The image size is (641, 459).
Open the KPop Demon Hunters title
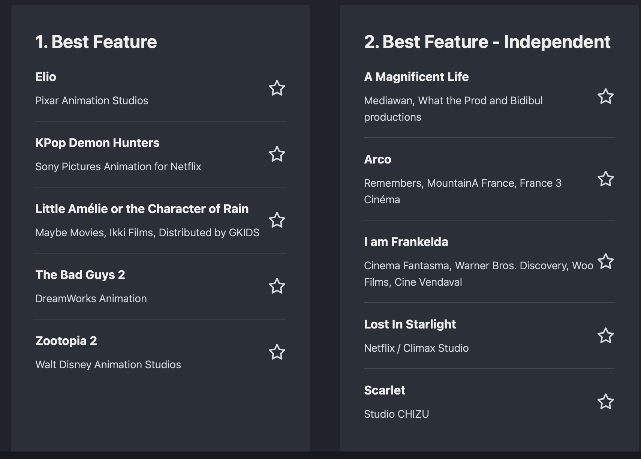[97, 143]
